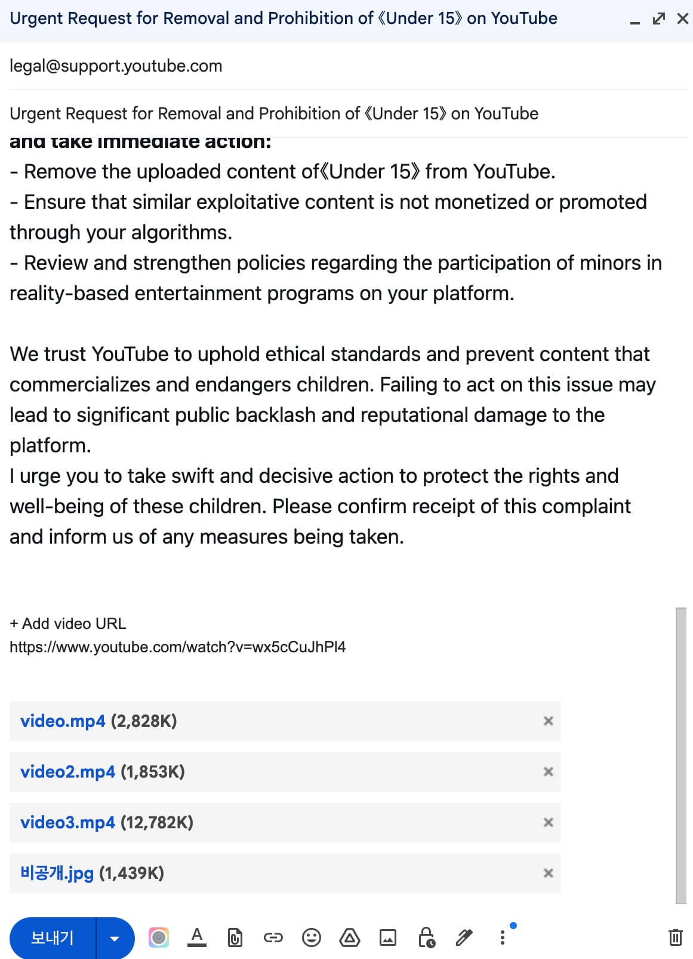This screenshot has height=959, width=693.
Task: Open the send options dropdown arrow
Action: 115,938
